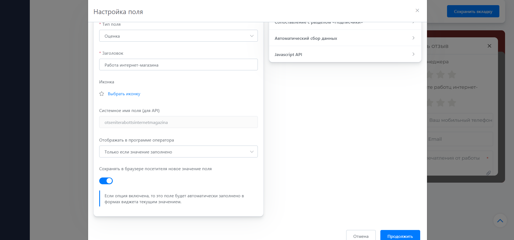
Task: Close the review widget preview
Action: point(489,46)
